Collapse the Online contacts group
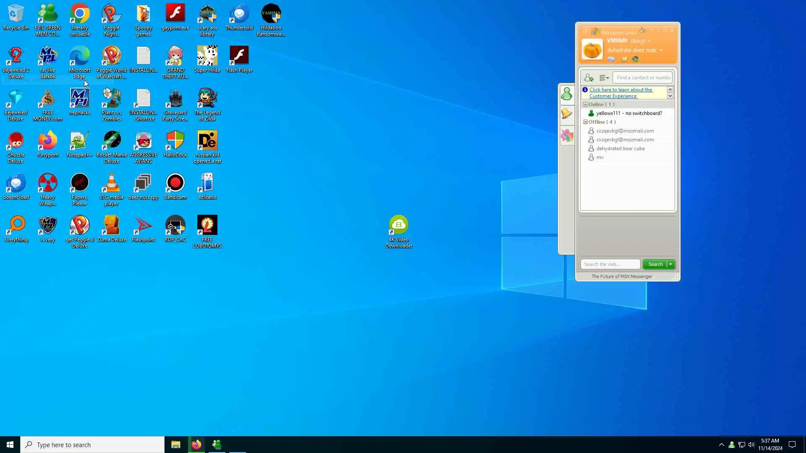This screenshot has width=806, height=453. pos(585,104)
